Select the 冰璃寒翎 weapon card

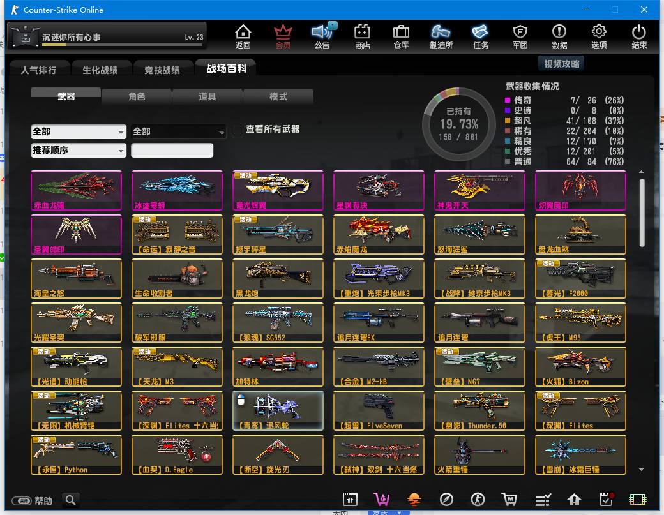coord(177,190)
